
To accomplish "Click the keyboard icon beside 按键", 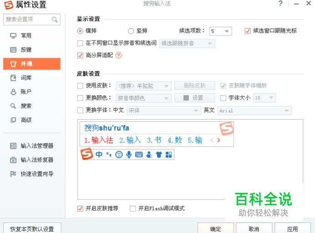I will pos(13,50).
